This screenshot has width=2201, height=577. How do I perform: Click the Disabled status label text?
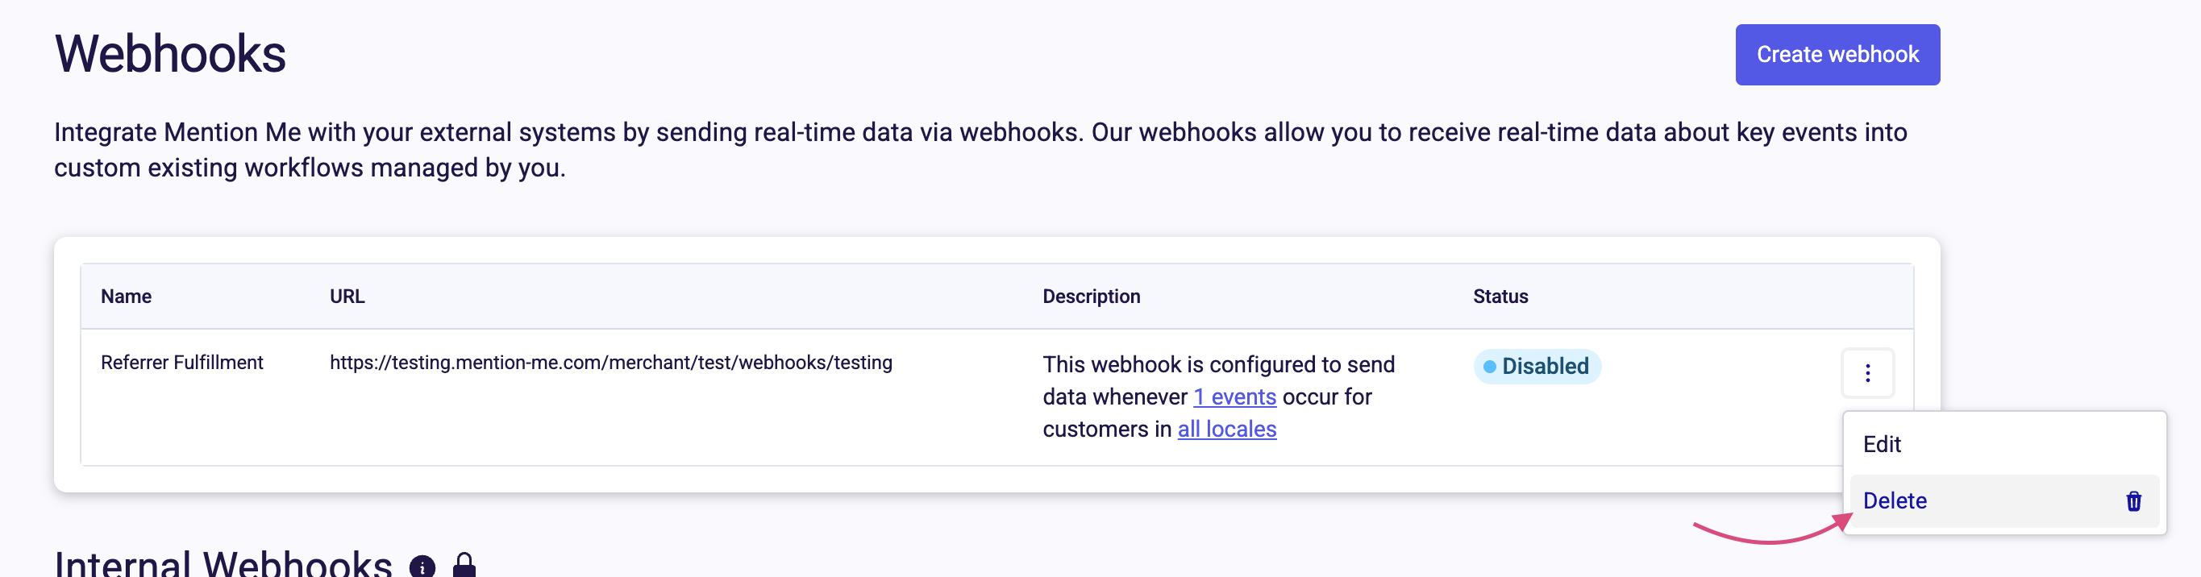[1545, 366]
